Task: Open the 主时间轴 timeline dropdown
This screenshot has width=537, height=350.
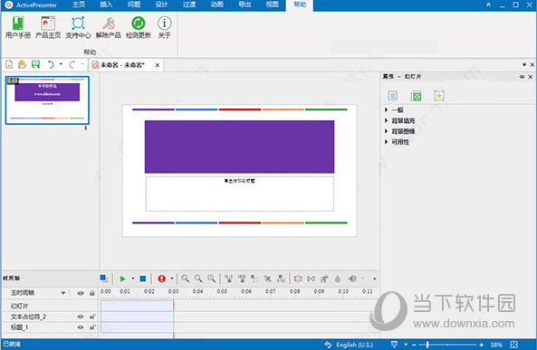Action: tap(63, 293)
